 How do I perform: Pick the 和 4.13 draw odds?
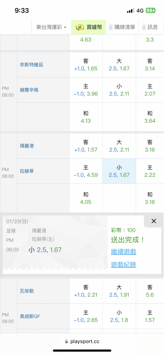[86, 117]
